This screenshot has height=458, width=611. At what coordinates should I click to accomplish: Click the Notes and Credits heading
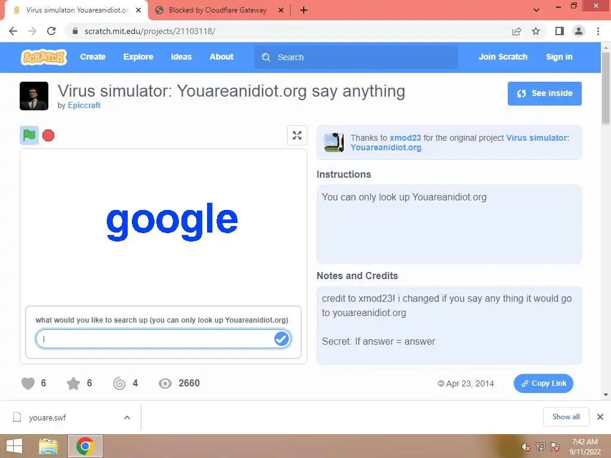pyautogui.click(x=357, y=276)
